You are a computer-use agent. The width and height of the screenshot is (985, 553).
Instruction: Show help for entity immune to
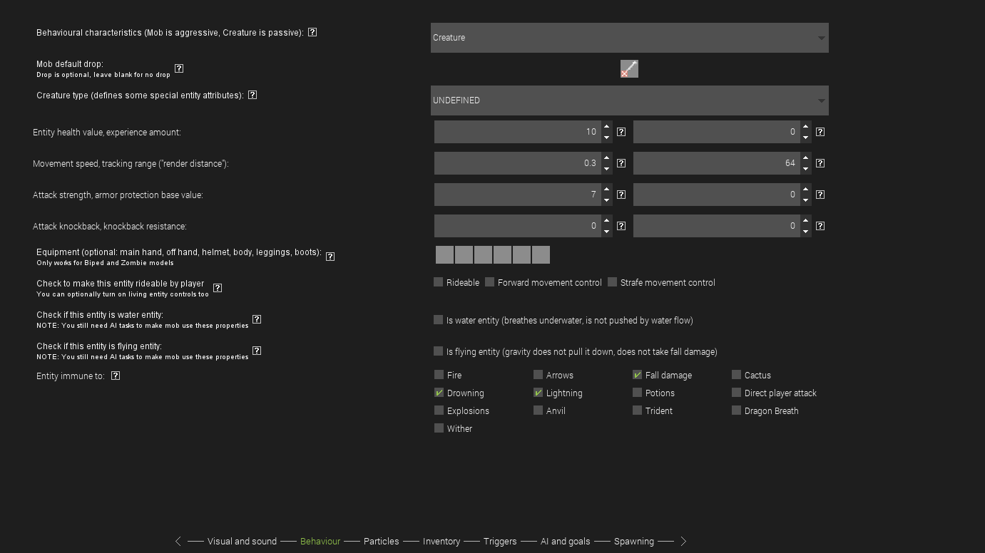[115, 376]
